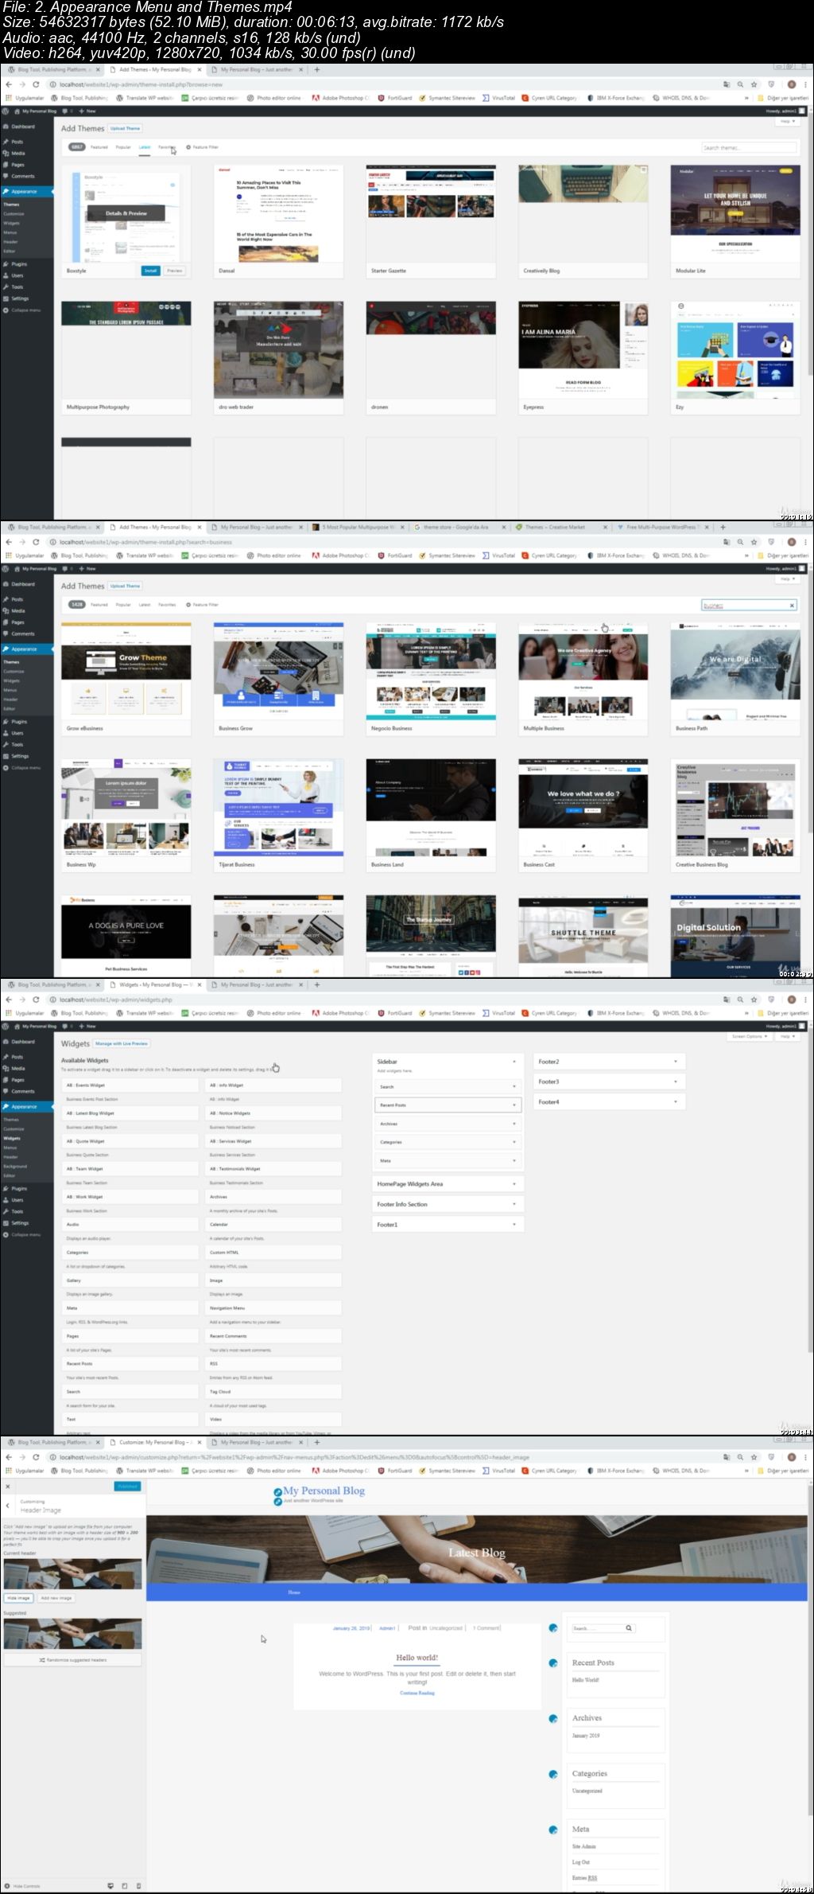Select the Navigation Menu available widget
This screenshot has height=1894, width=814.
273,1308
